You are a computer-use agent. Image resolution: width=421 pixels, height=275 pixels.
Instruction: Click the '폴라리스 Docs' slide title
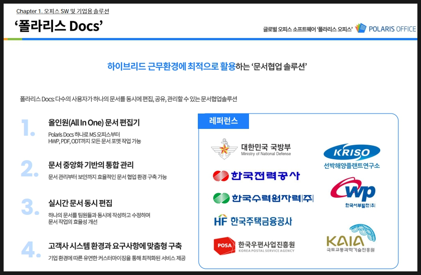click(59, 26)
